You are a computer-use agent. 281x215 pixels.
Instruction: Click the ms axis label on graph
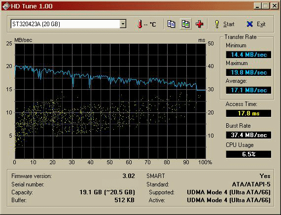point(202,40)
